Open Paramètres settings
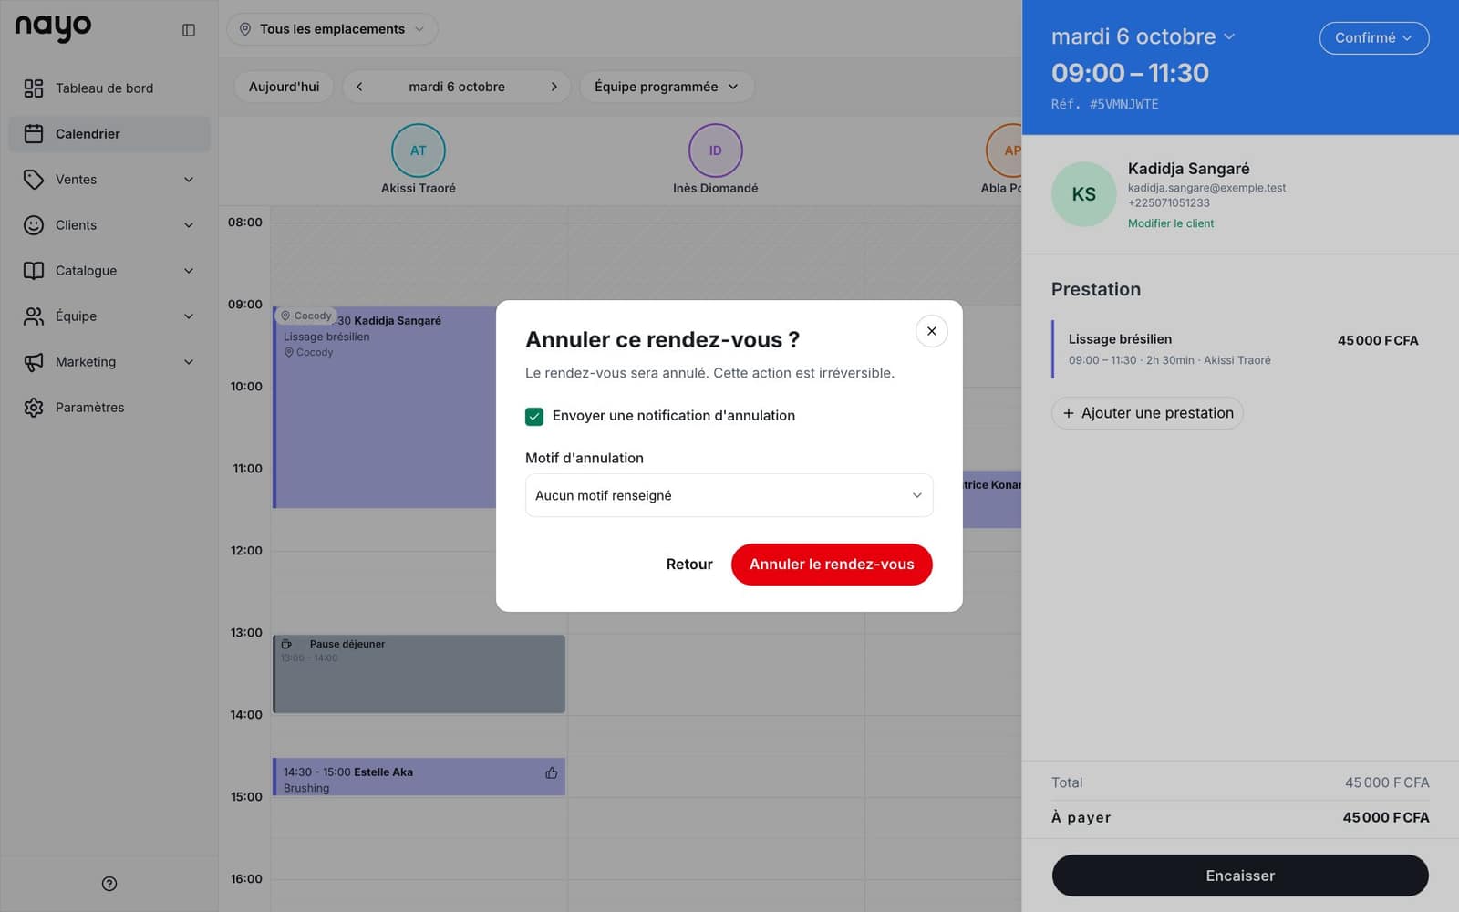The width and height of the screenshot is (1459, 912). click(109, 408)
